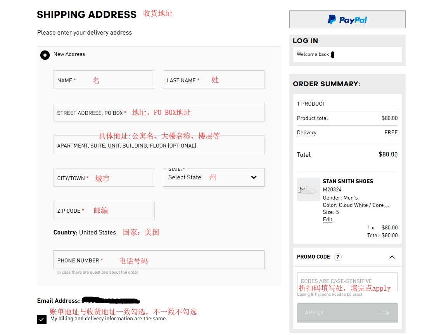
Task: Collapse the Promo Code section chevron
Action: tap(392, 257)
